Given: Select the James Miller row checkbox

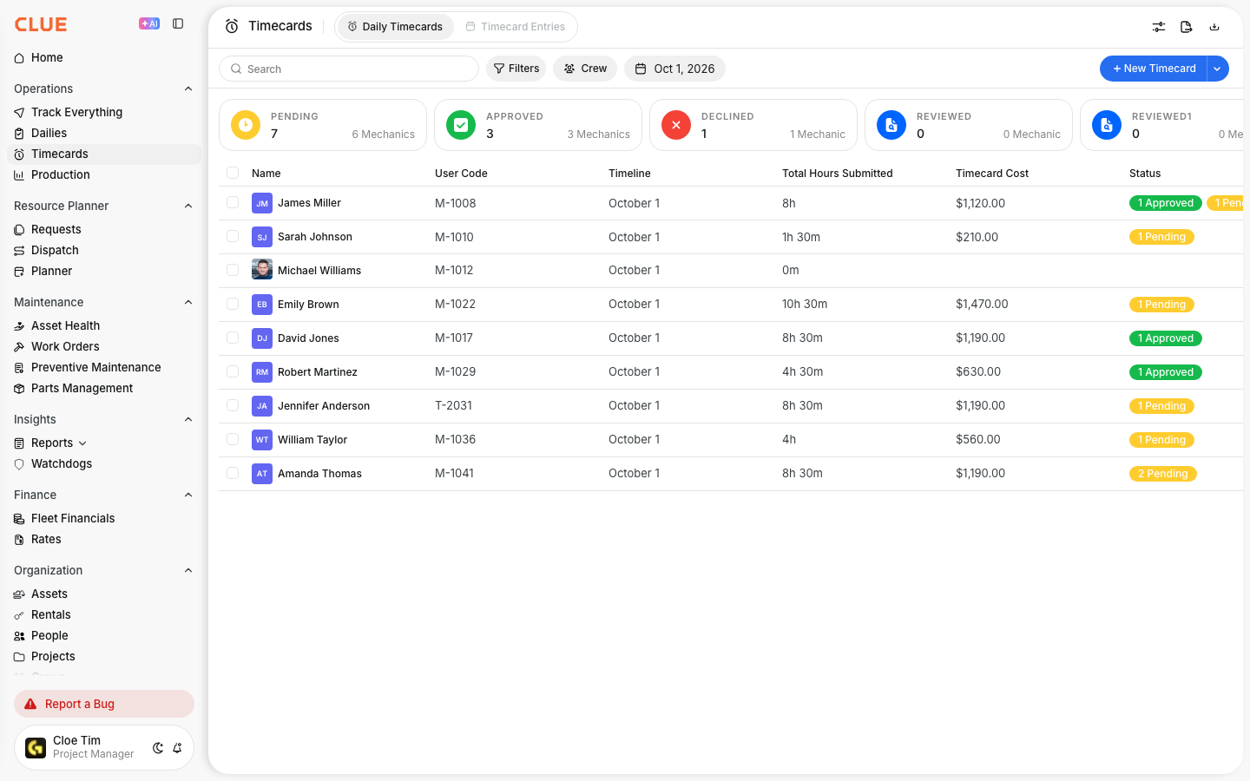Looking at the screenshot, I should [233, 202].
